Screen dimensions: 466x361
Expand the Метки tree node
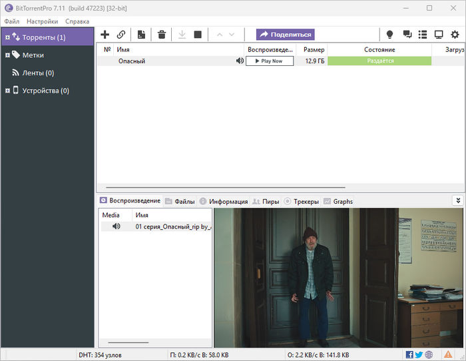point(7,55)
